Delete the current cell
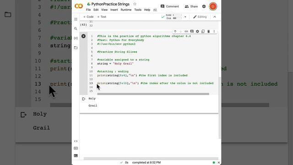Image resolution: width=293 pixels, height=165 pixels. pos(209,32)
